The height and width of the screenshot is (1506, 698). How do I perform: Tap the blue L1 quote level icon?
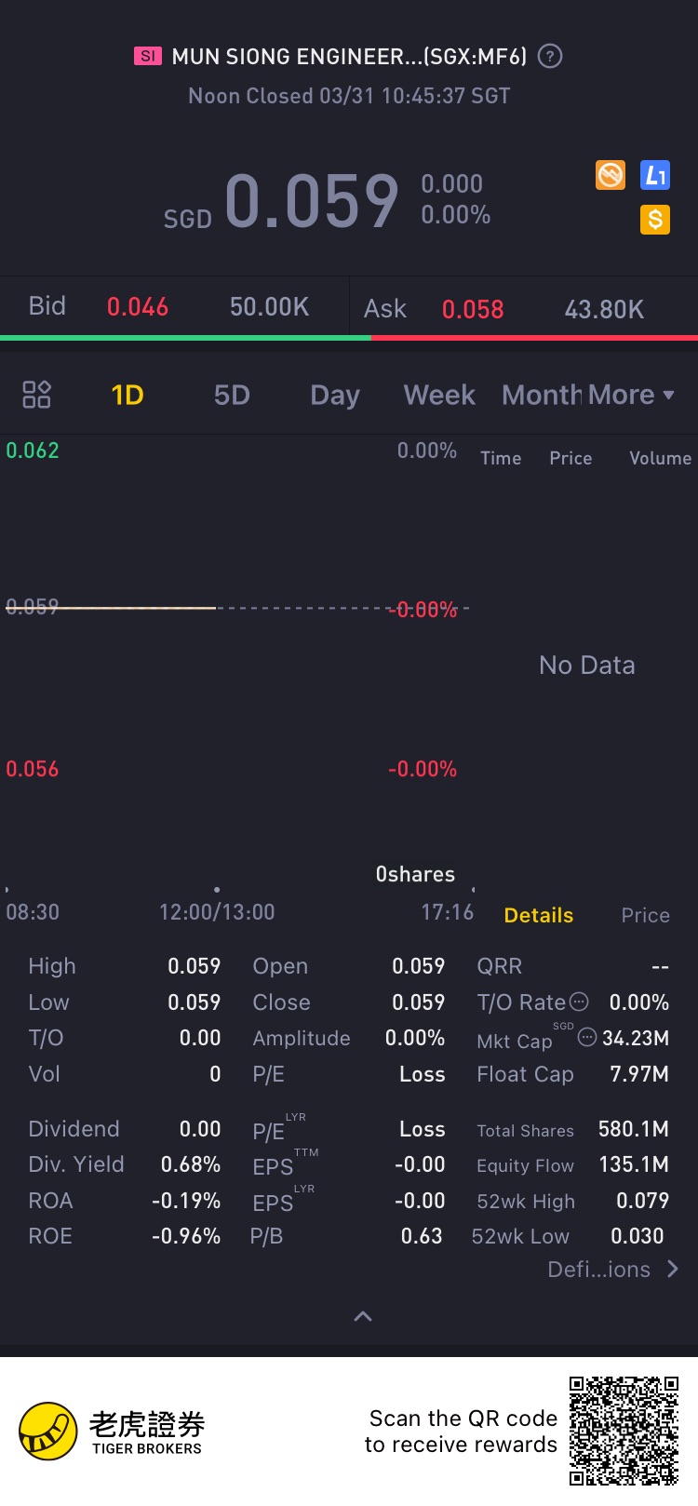pos(655,175)
